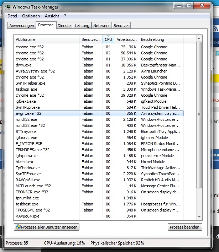
Task: Open the Optionen menu
Action: [31, 16]
